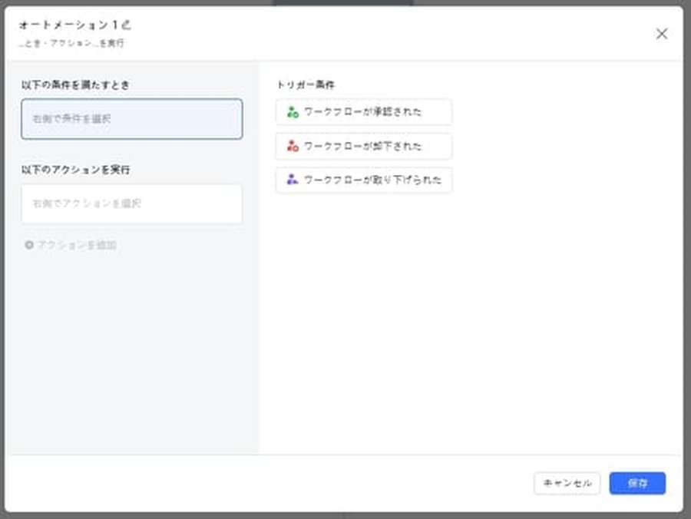Click the X icon to dismiss the automation dialog

tap(662, 34)
